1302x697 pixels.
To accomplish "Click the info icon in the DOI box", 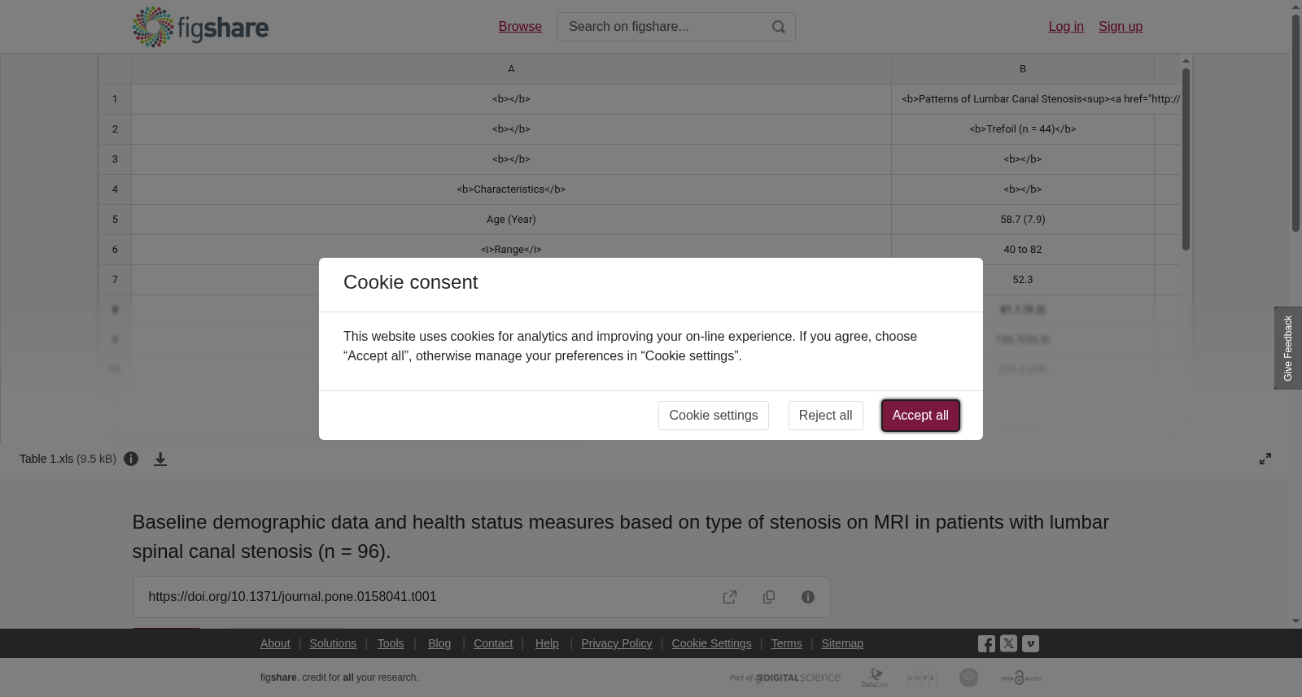I will [808, 597].
